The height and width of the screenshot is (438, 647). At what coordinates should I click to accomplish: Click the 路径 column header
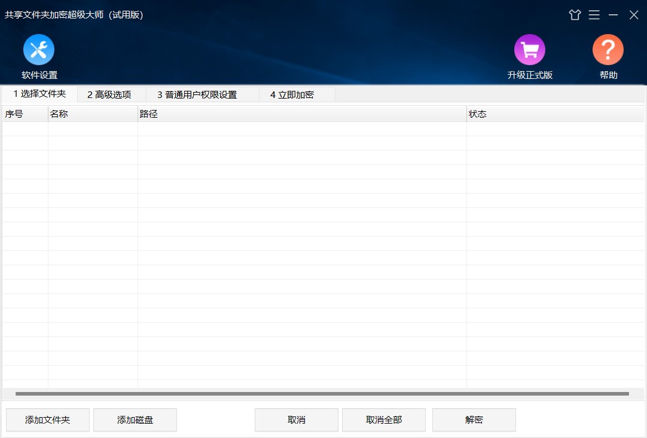pos(302,114)
